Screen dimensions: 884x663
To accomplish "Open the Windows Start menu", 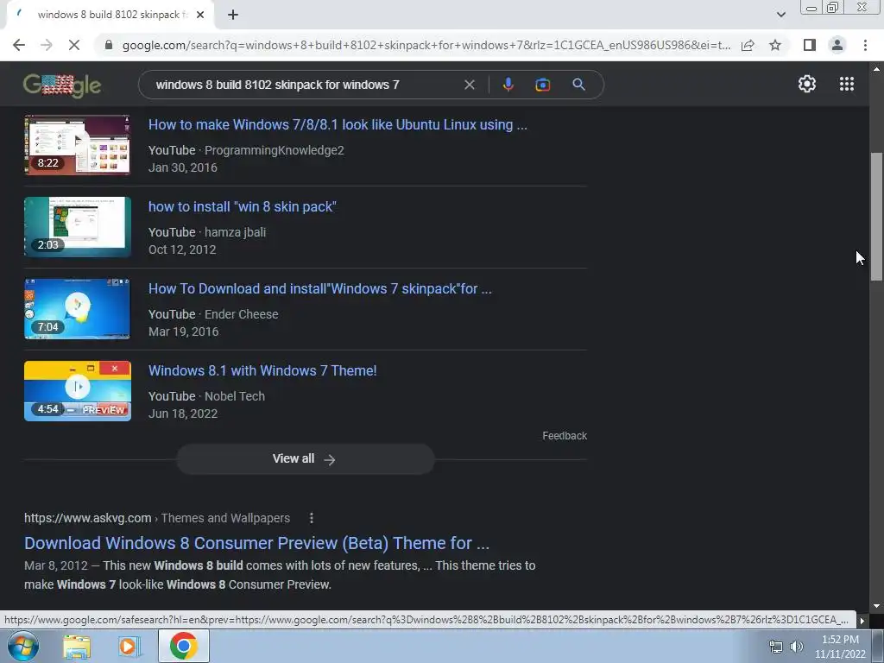I will tap(23, 646).
